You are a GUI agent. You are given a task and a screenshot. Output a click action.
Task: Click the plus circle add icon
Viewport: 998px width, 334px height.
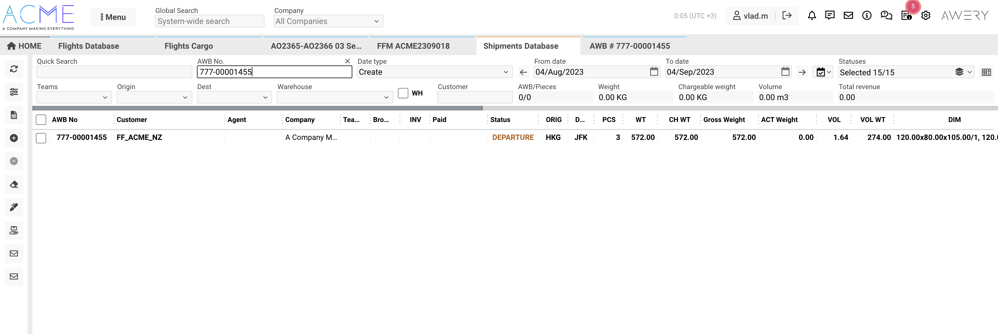pos(14,138)
